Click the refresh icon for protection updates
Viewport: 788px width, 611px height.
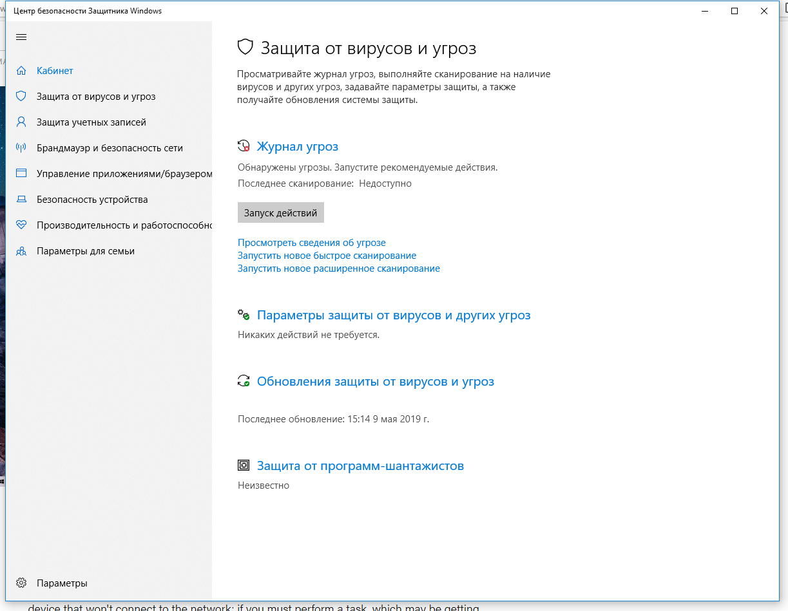[x=244, y=381]
